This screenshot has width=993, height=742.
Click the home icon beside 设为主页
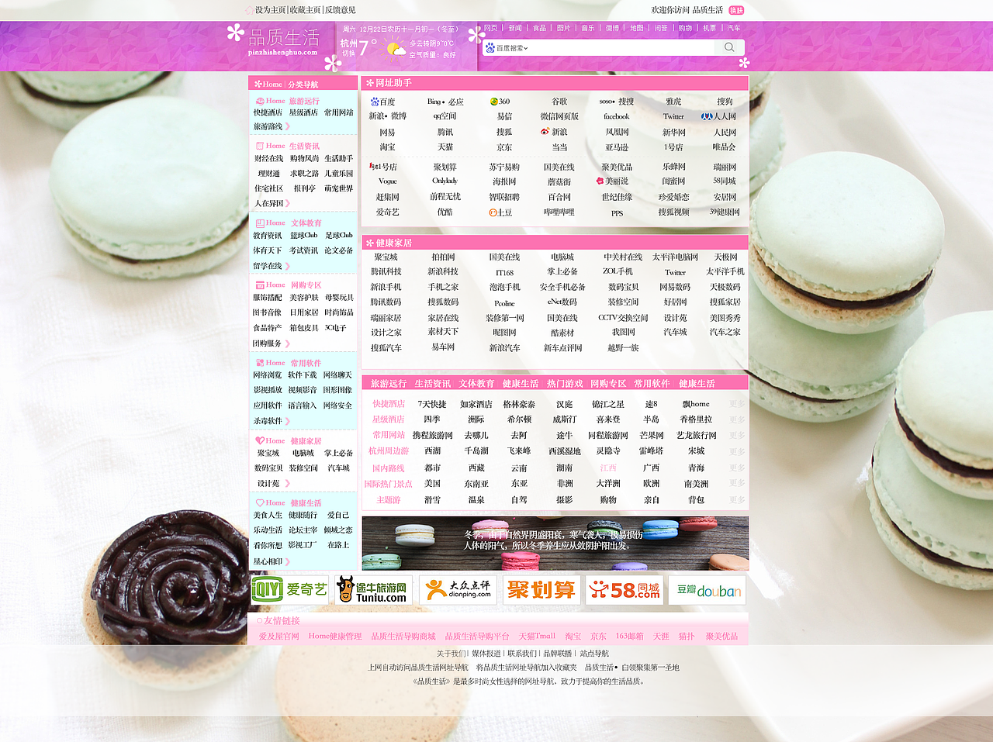pos(250,10)
